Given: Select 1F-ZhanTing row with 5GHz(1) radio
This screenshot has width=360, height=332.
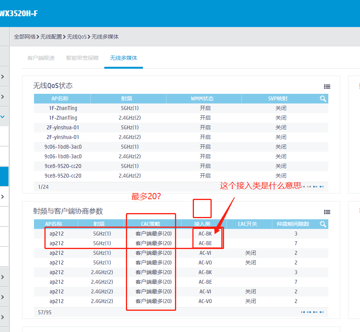Looking at the screenshot, I should pyautogui.click(x=181, y=108).
